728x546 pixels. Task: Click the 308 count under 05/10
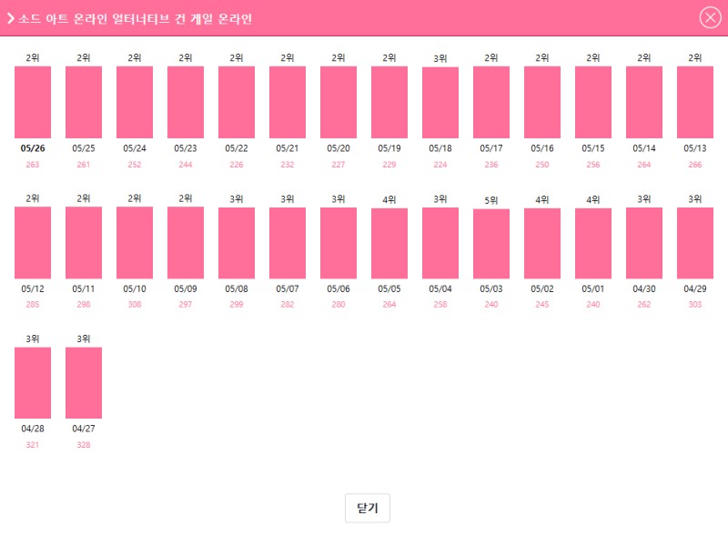pyautogui.click(x=135, y=305)
